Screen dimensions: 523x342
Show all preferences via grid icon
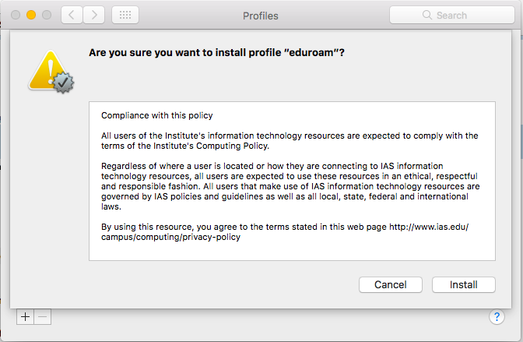tap(126, 15)
